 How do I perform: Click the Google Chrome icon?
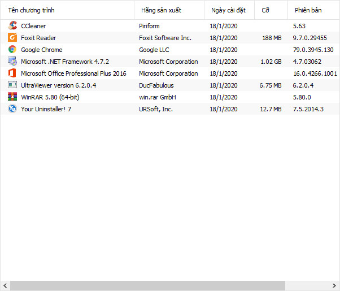pyautogui.click(x=12, y=50)
